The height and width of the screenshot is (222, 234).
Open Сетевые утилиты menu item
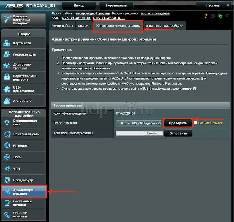coord(23,215)
